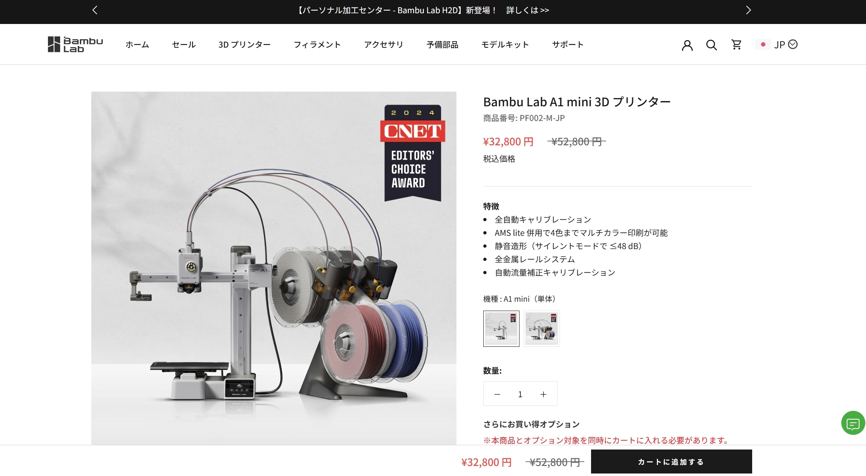Viewport: 866px width, 476px height.
Task: Click the Bambu Lab logo
Action: [75, 44]
